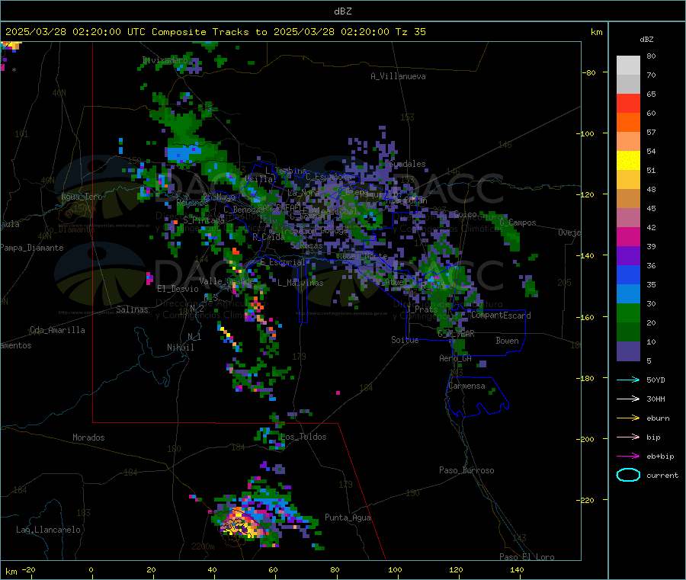The height and width of the screenshot is (580, 686).
Task: Click the 50YD legend label
Action: pos(656,380)
